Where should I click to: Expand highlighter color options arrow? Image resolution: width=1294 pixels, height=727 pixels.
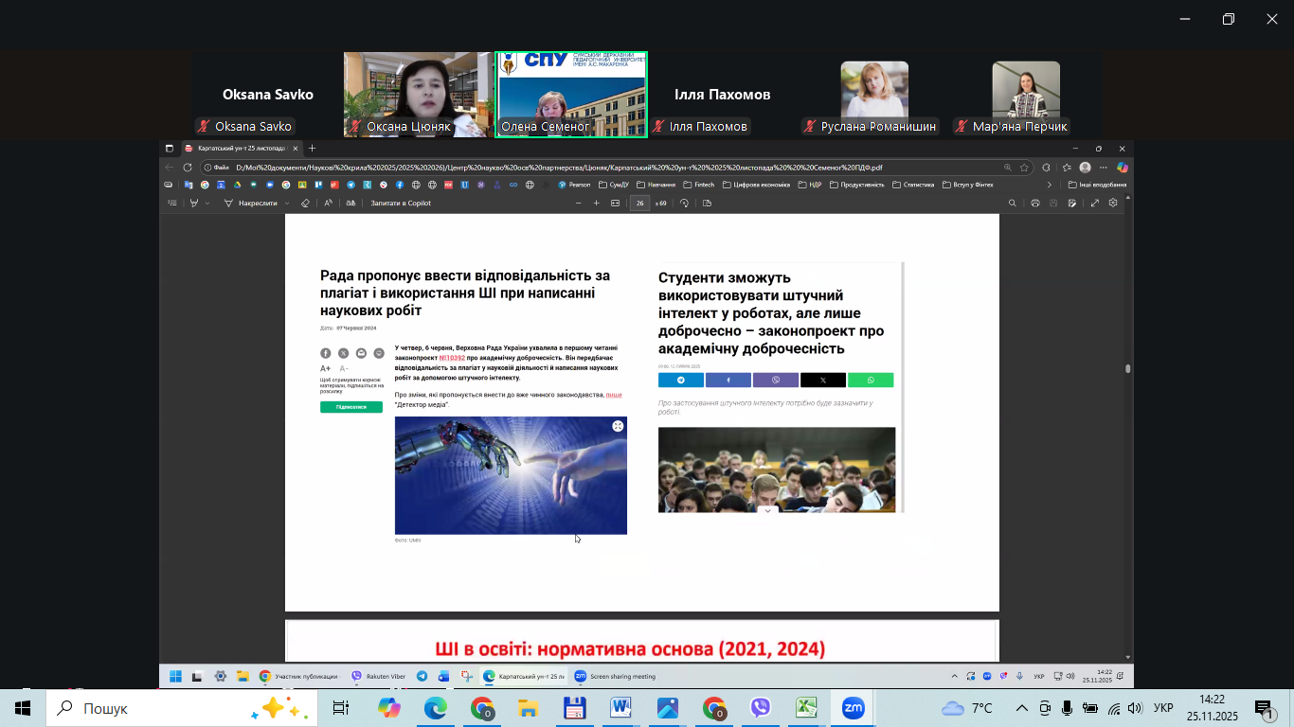pyautogui.click(x=207, y=204)
